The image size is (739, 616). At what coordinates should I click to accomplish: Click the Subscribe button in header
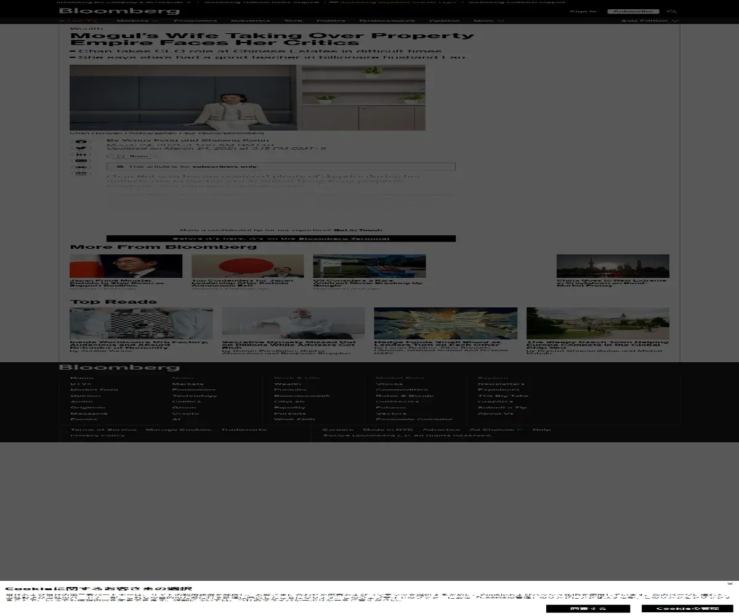633,11
